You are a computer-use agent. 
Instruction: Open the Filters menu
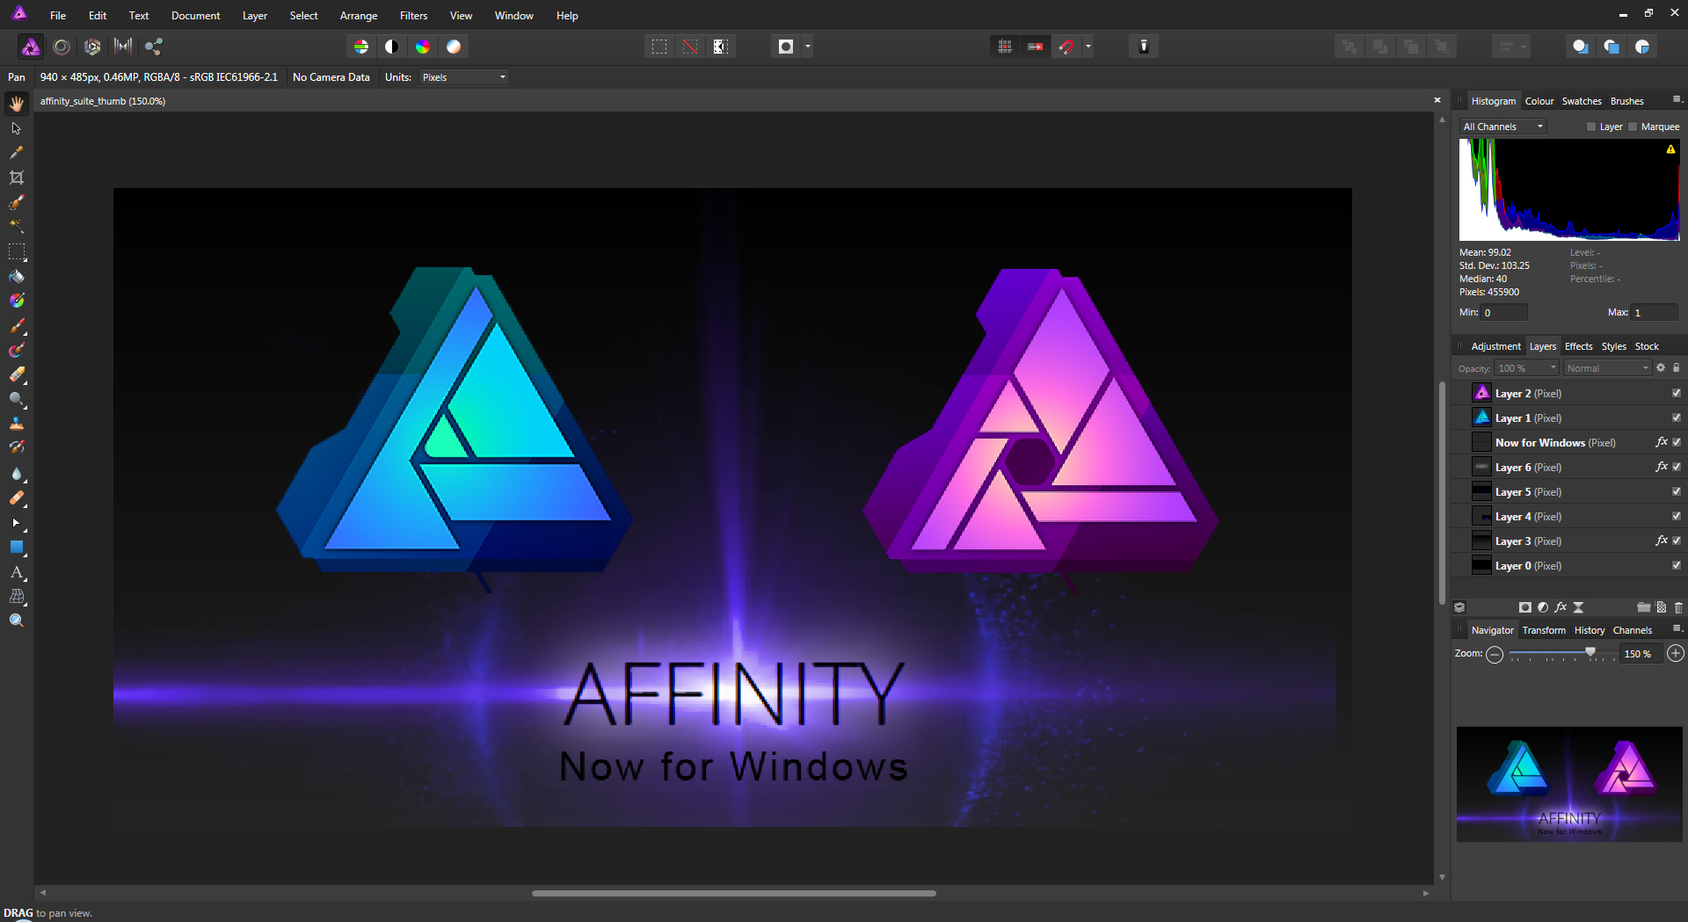413,15
